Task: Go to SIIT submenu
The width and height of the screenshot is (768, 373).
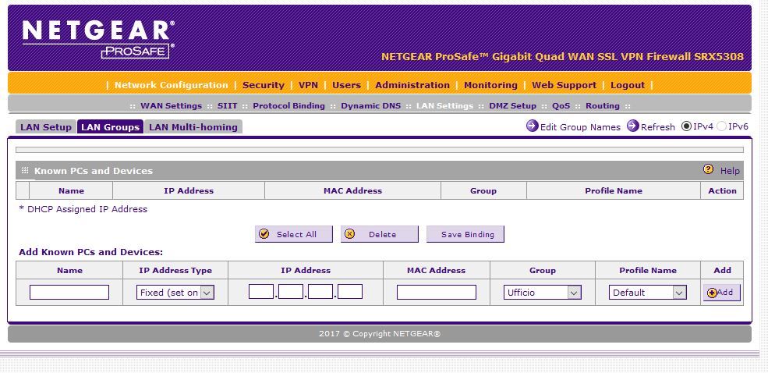Action: click(227, 106)
